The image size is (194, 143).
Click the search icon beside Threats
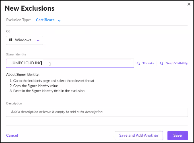(x=138, y=63)
